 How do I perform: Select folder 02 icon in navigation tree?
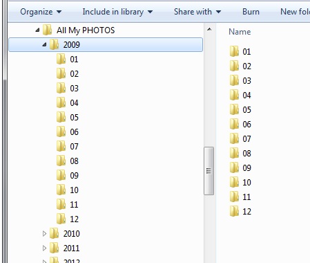pos(61,73)
